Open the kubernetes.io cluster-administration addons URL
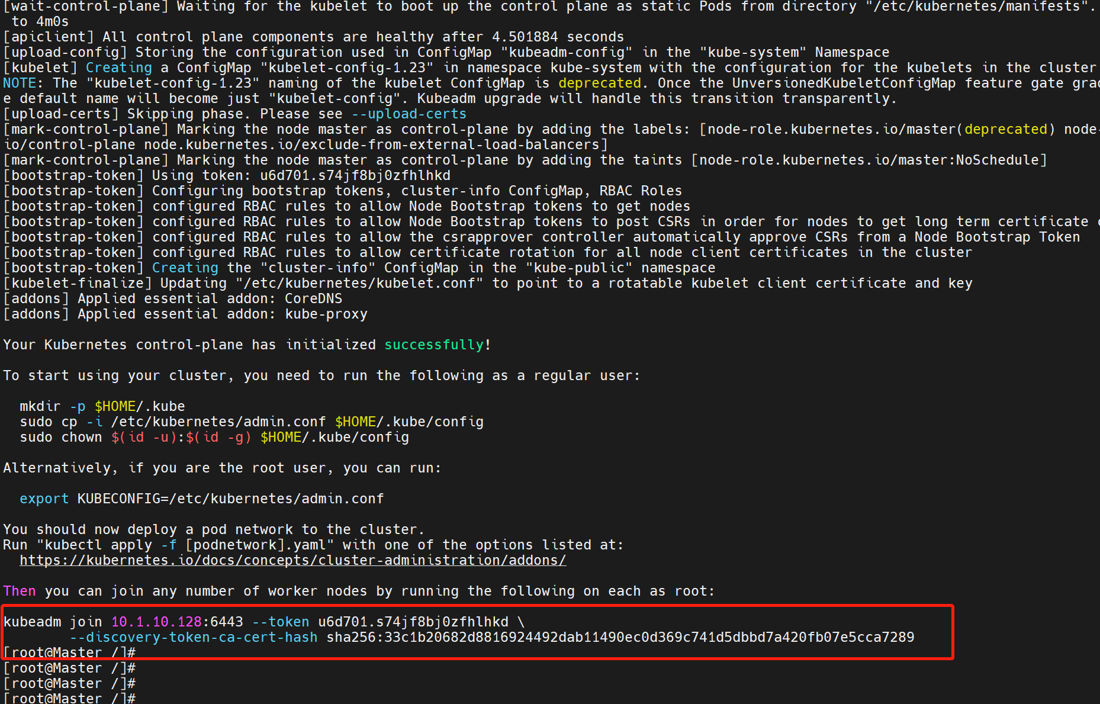 pos(293,560)
